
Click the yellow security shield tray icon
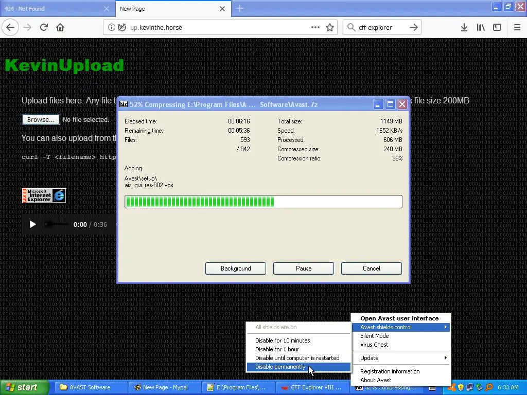(x=461, y=387)
